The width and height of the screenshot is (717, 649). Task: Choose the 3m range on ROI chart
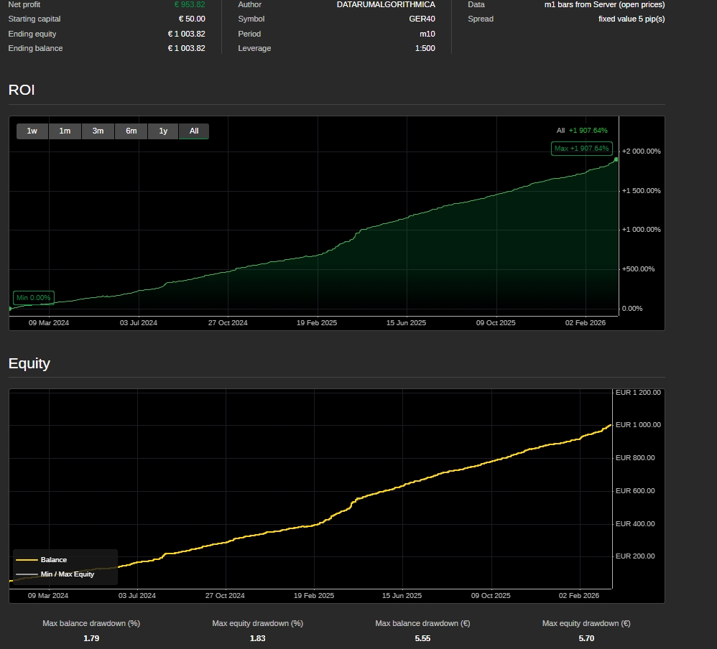[x=98, y=131]
